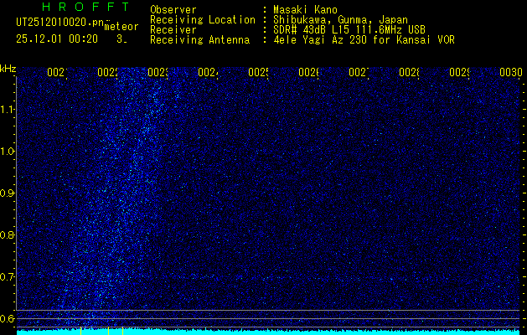The image size is (527, 335).
Task: Click the 0025 time marker
Action: pos(258,72)
